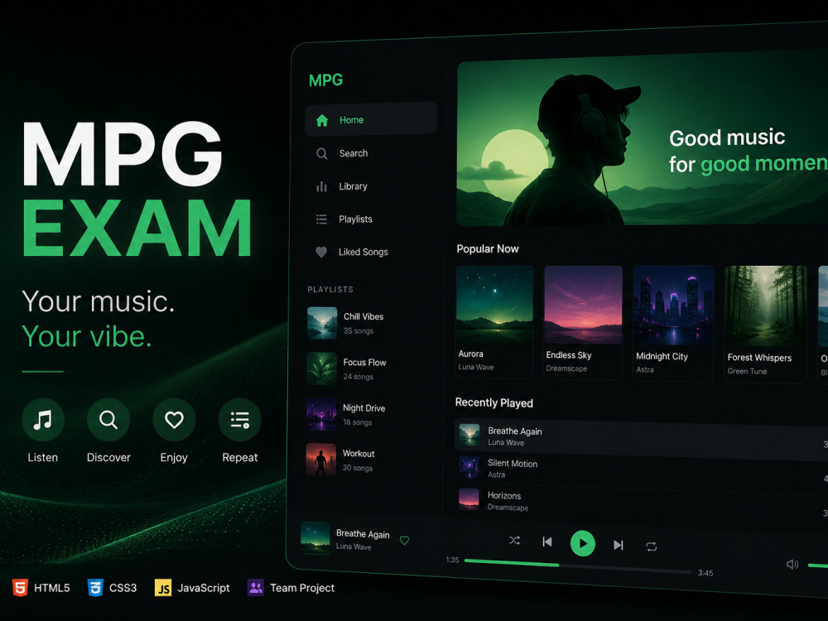Skip to the next track
Screen dimensions: 828x621
click(x=619, y=545)
